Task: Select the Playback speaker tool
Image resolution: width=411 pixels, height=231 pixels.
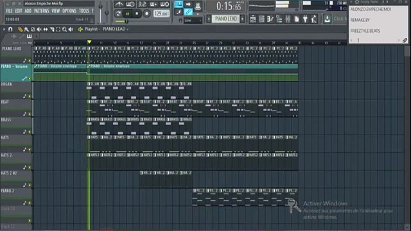Action: point(71,30)
